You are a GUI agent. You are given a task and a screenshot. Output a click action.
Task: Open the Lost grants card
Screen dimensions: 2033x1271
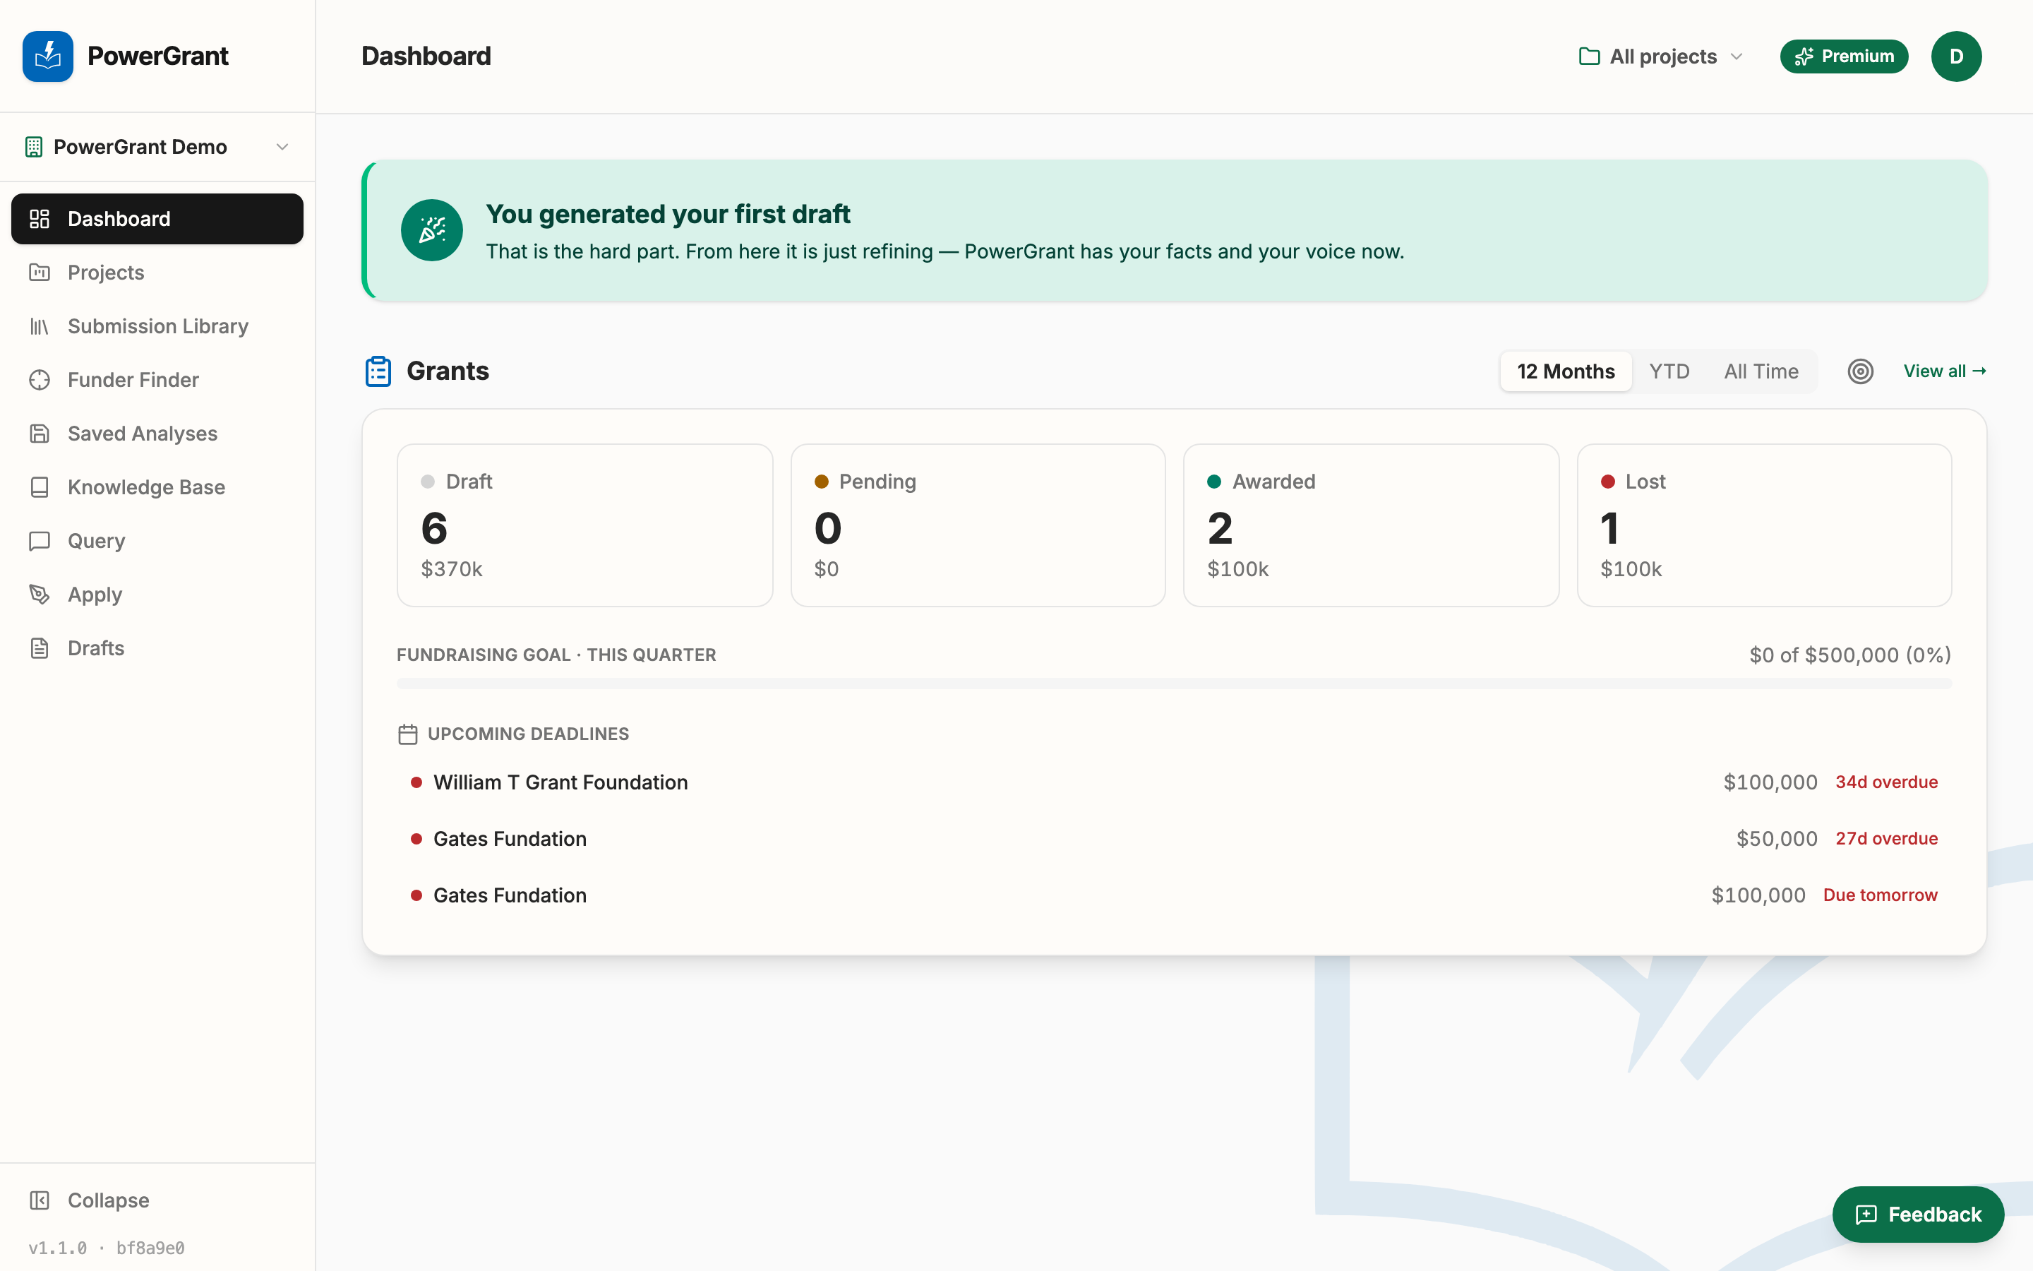(x=1764, y=525)
